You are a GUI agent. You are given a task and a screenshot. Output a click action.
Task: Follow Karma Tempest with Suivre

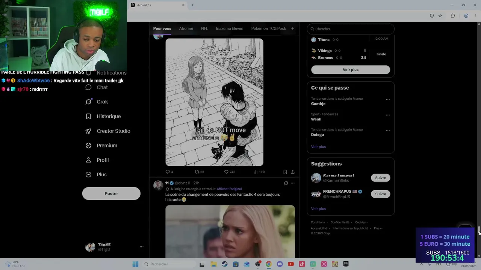tap(380, 178)
